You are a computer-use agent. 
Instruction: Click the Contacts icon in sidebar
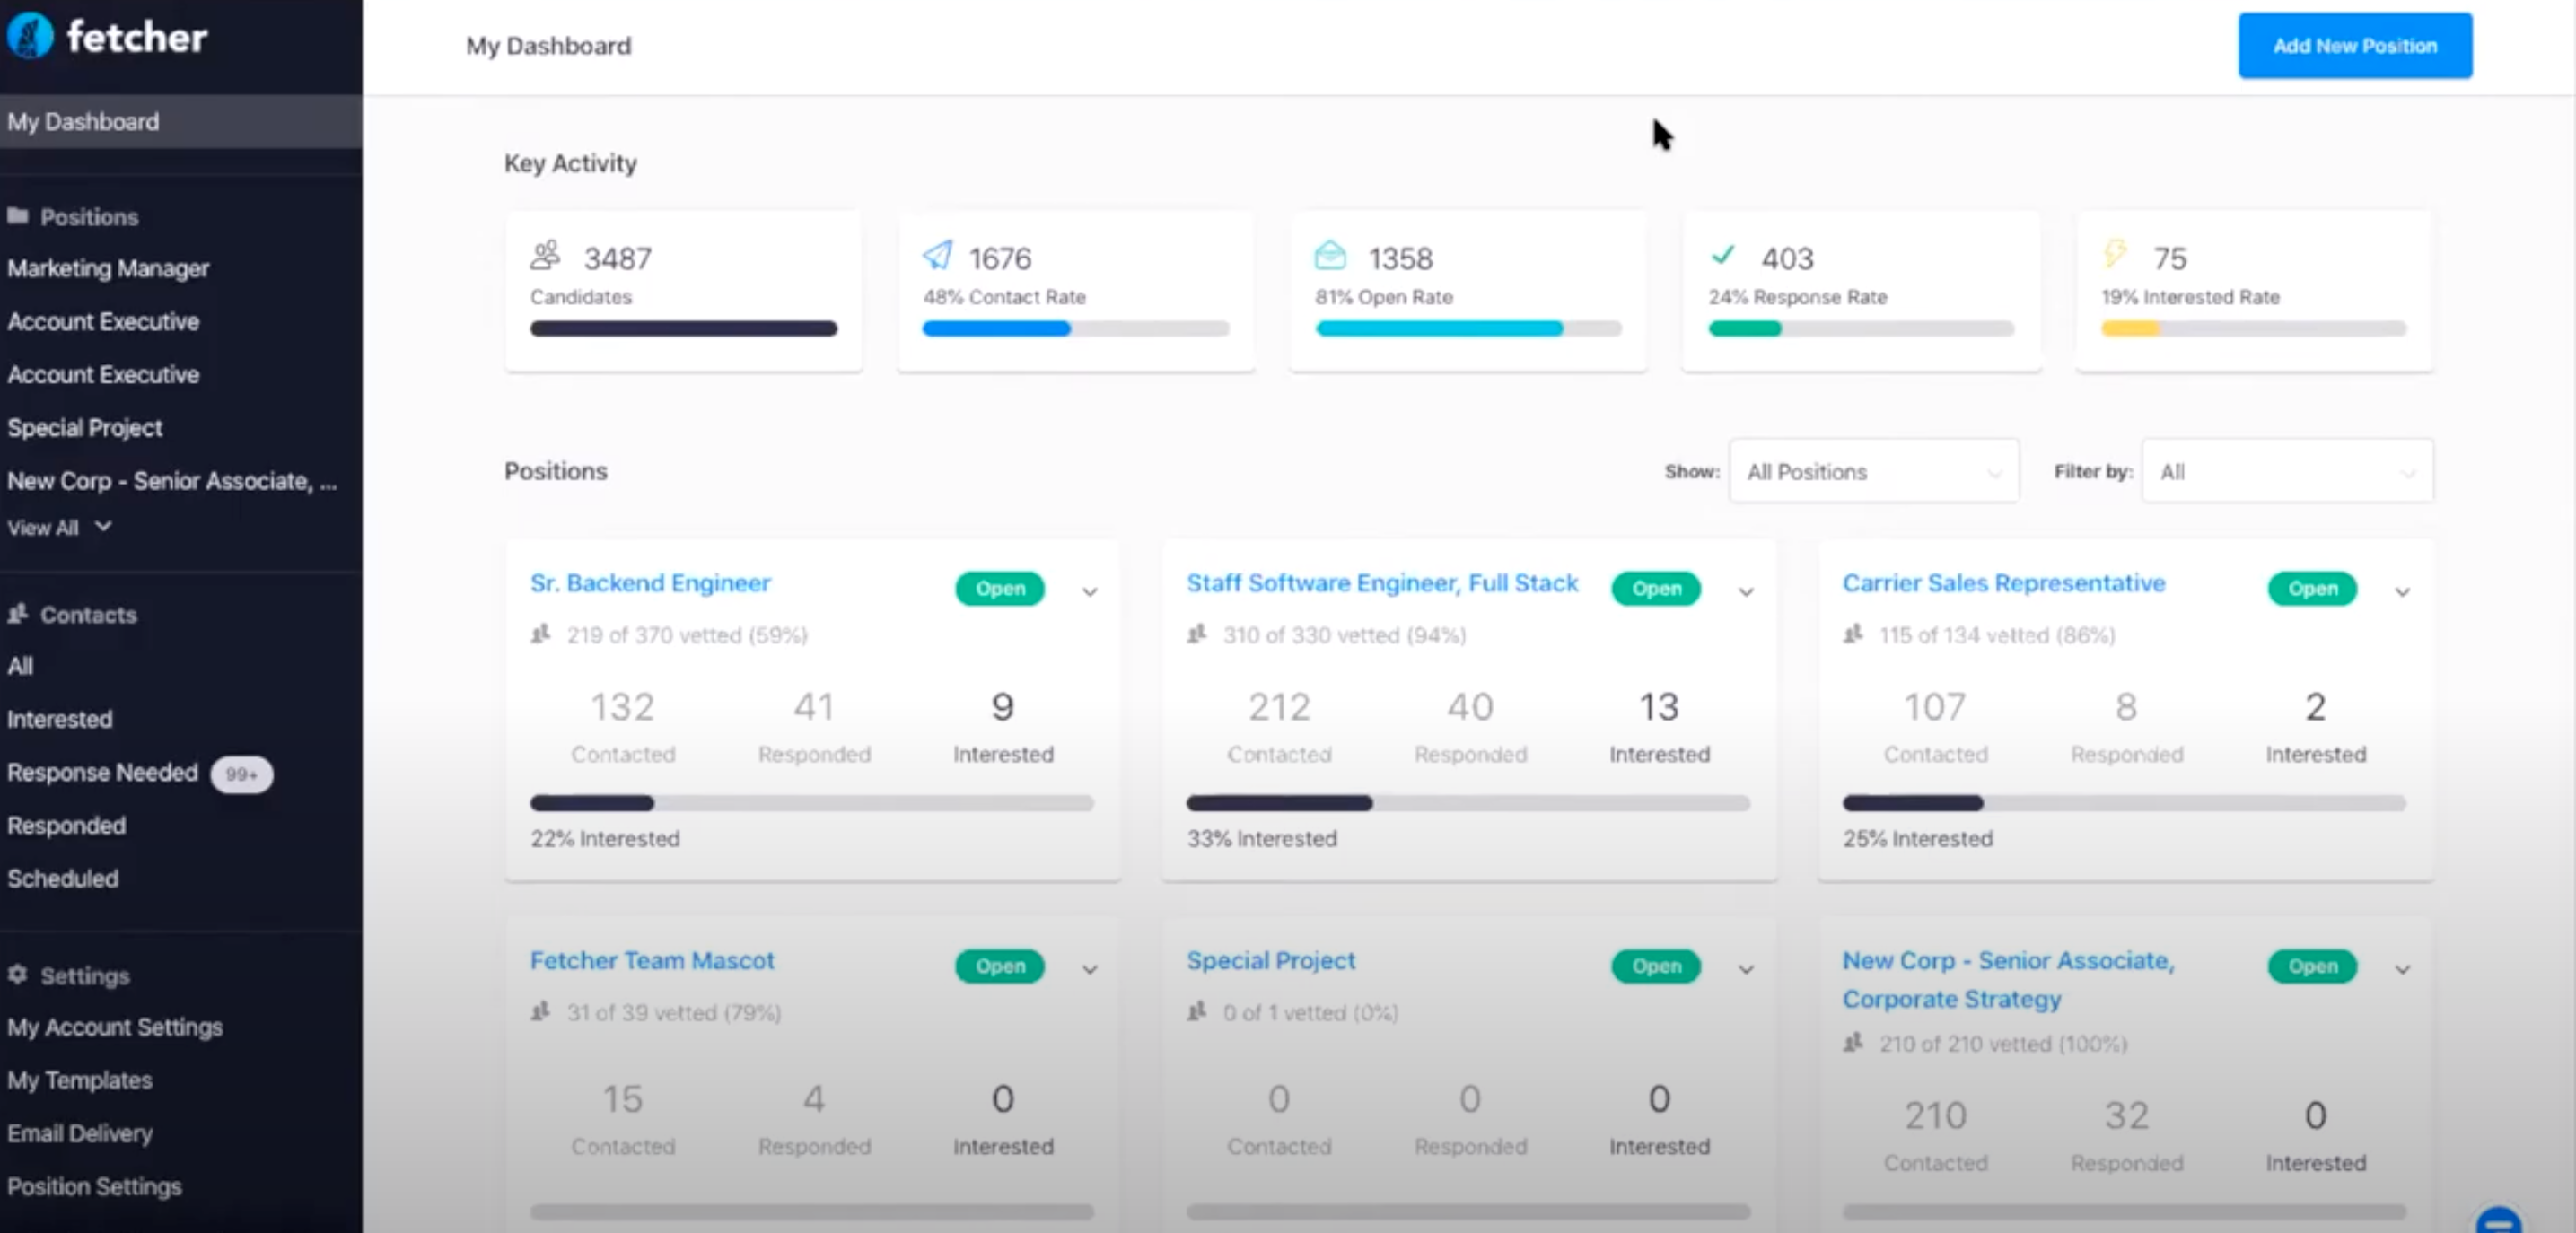click(x=17, y=614)
